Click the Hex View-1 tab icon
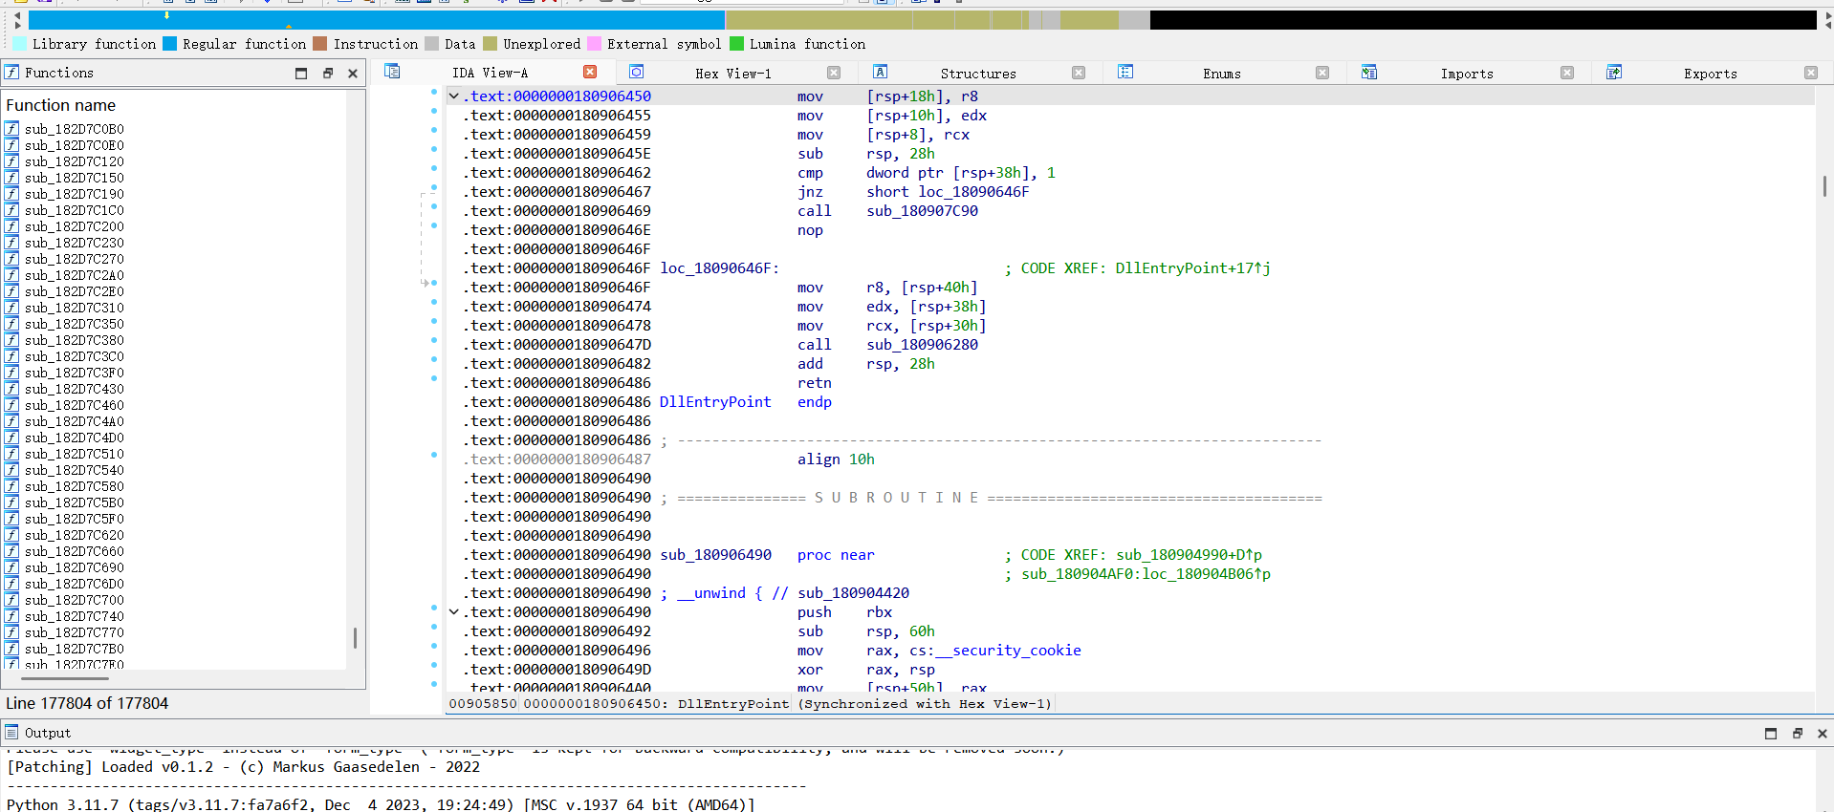This screenshot has height=812, width=1834. click(637, 72)
